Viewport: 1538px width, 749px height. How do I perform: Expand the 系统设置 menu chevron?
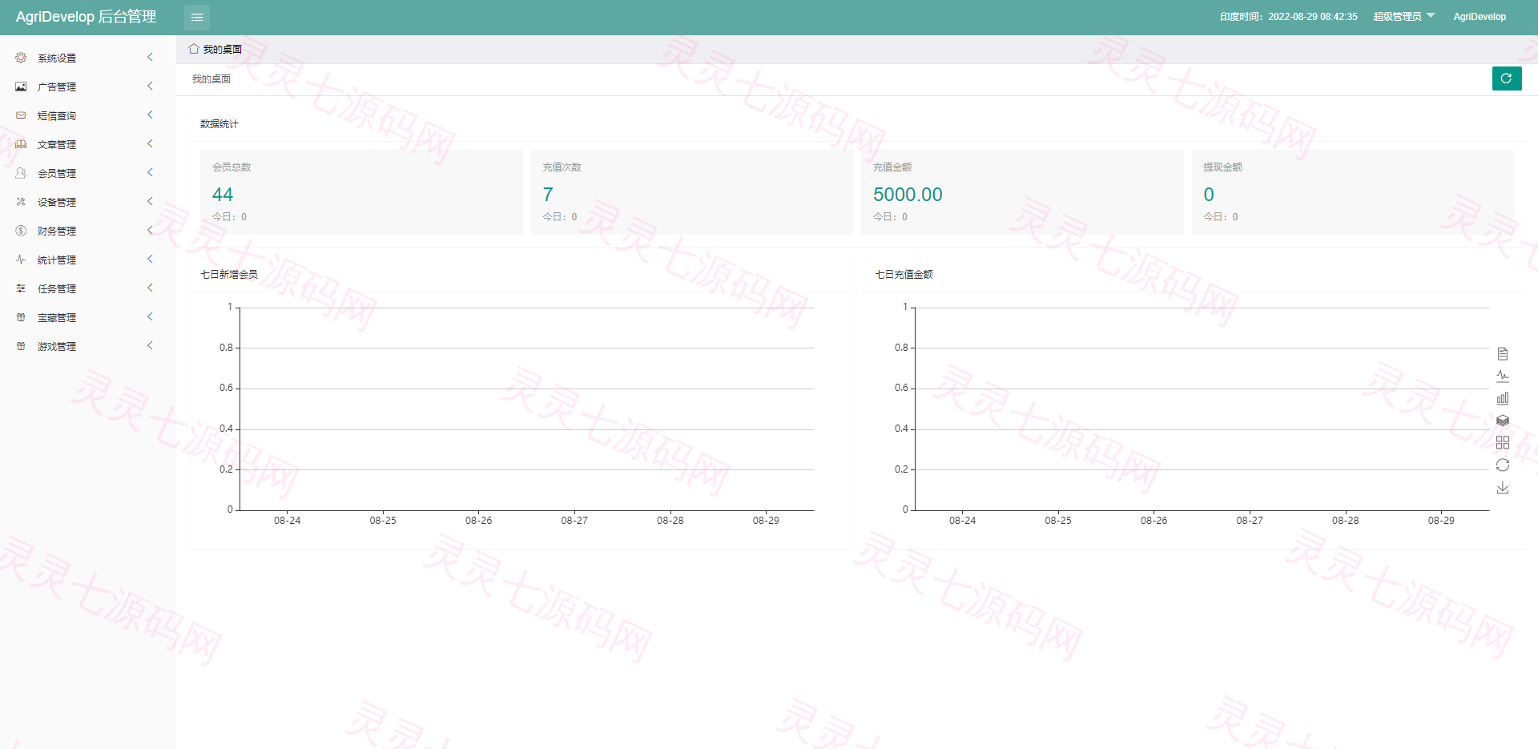(x=150, y=57)
